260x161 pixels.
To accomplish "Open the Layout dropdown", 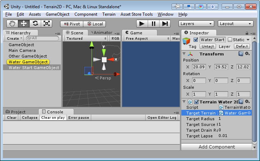I will 235,24.
